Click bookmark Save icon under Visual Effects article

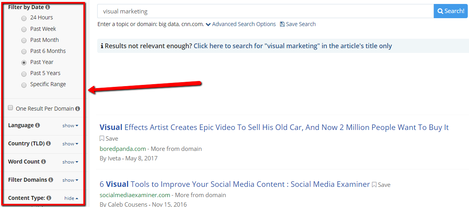[102, 139]
